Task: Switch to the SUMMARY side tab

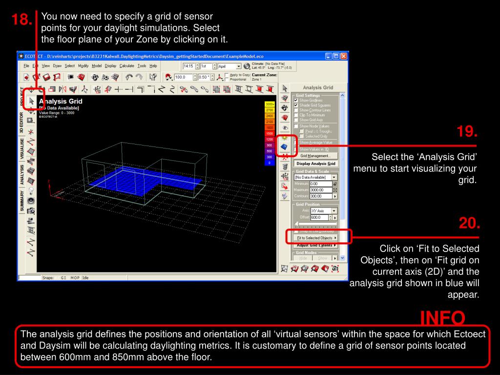Action: tap(21, 201)
